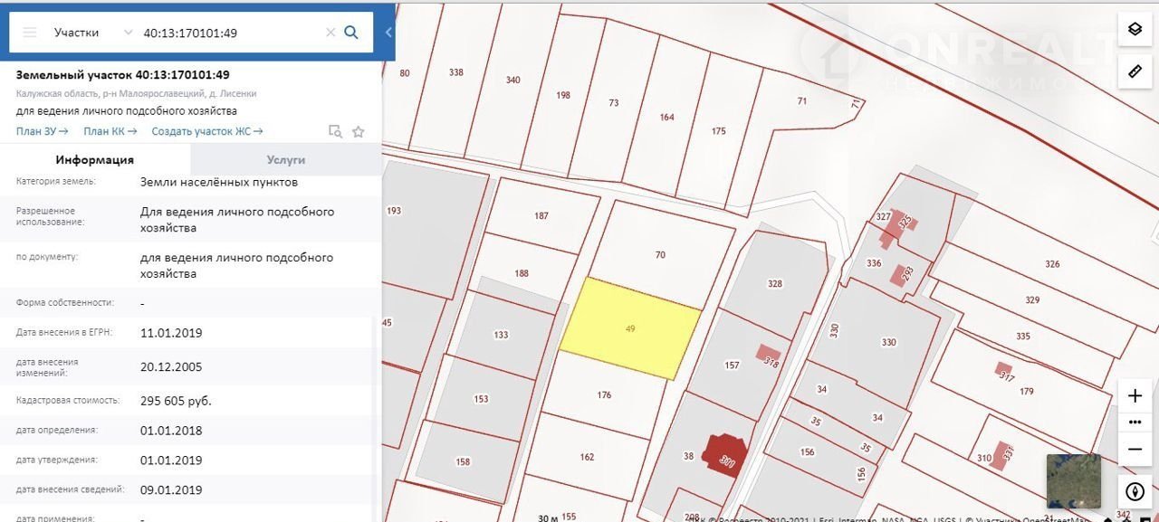Select the Информация tab
Image resolution: width=1159 pixels, height=522 pixels.
(95, 159)
